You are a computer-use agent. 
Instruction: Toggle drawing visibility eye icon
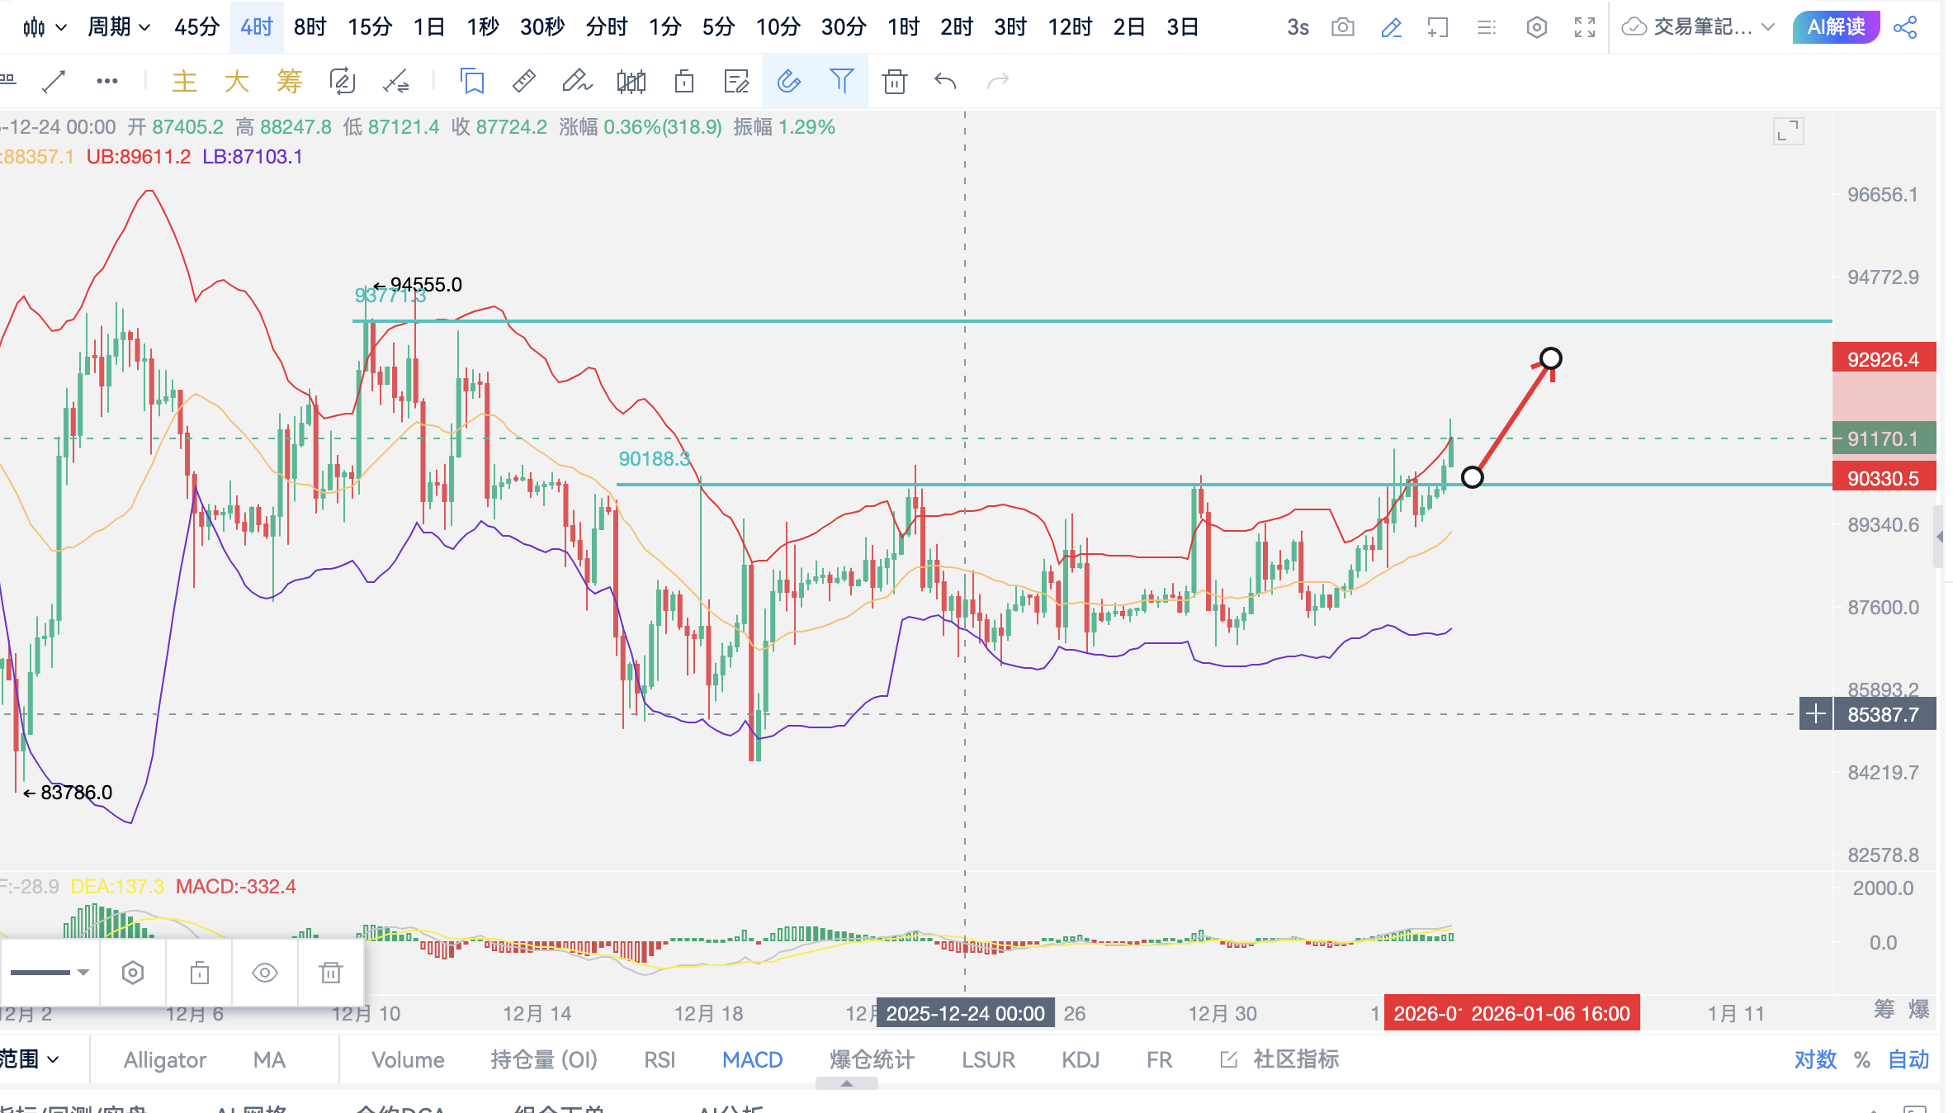click(x=264, y=973)
